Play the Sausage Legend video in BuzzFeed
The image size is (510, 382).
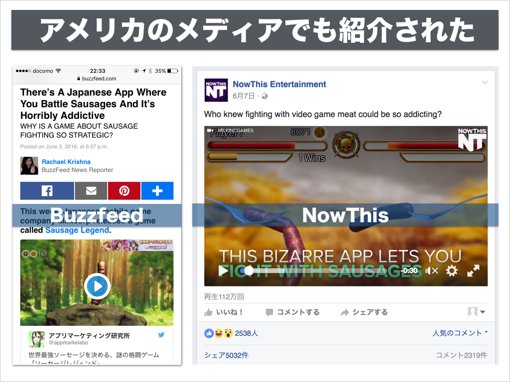pos(97,286)
